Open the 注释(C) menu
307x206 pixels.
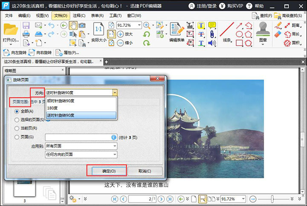[x=79, y=15]
